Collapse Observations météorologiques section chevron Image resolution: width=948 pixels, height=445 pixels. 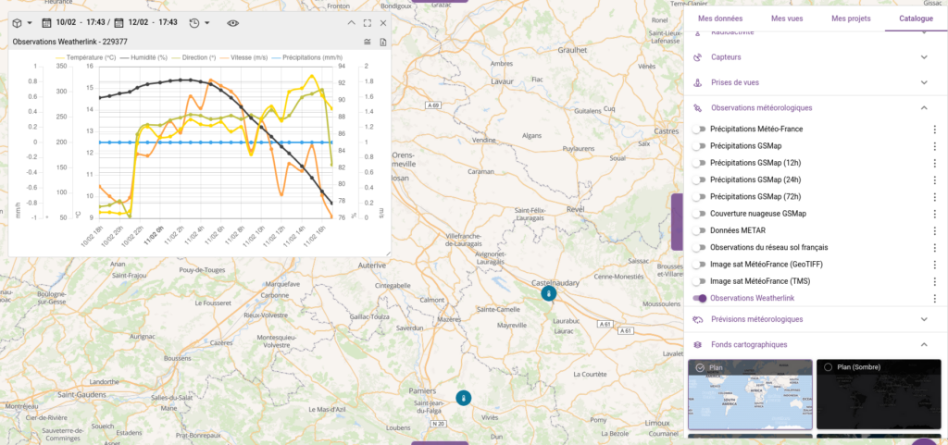tap(924, 108)
